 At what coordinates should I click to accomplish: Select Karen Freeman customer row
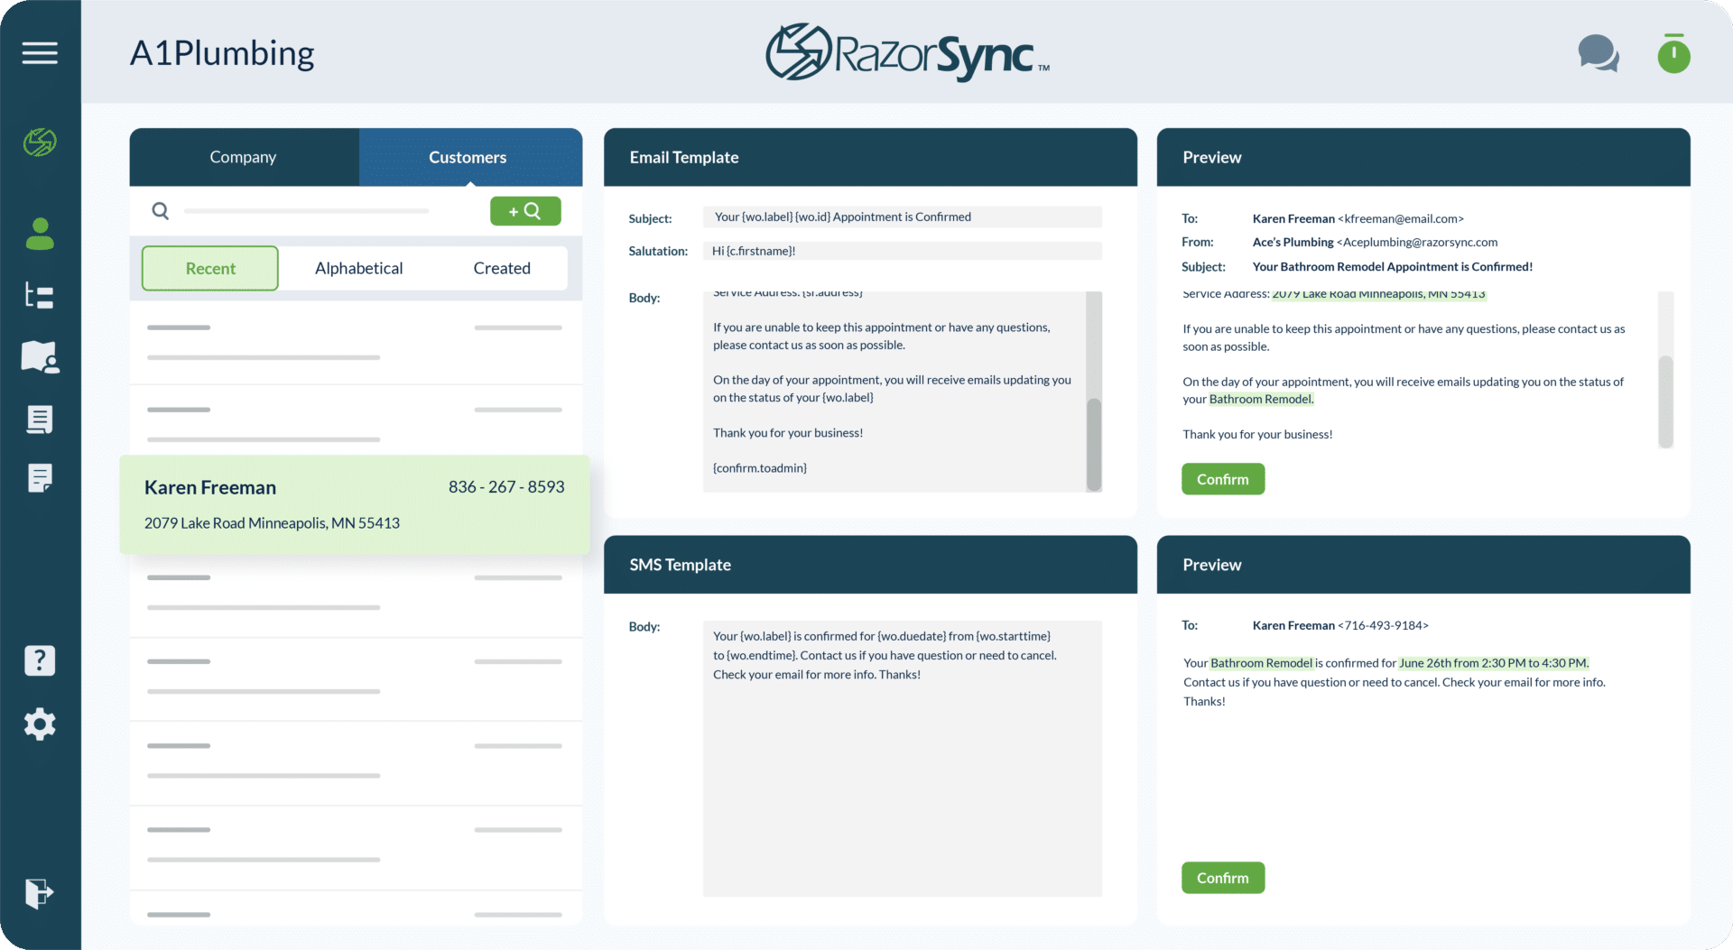[x=355, y=504]
